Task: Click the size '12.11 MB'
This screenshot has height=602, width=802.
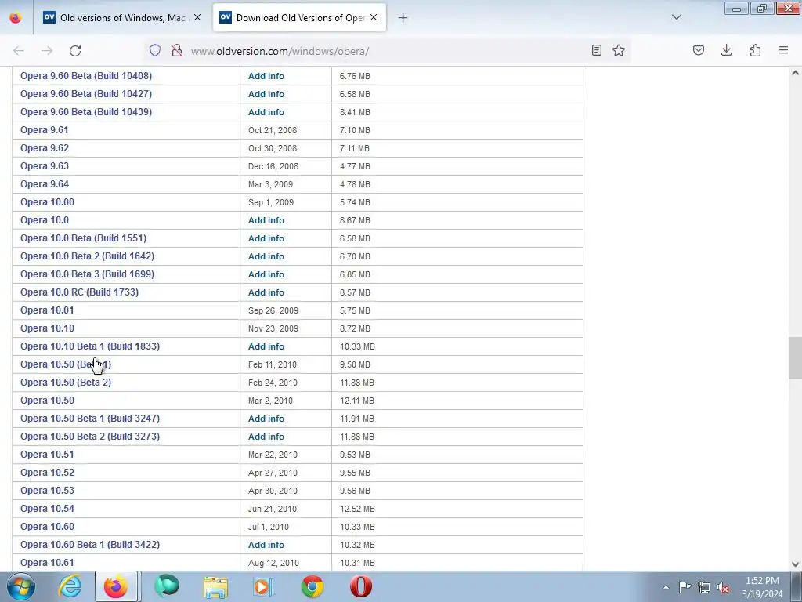Action: tap(357, 401)
